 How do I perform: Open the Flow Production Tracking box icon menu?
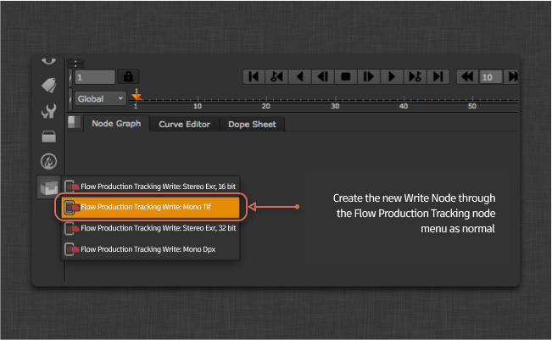tap(48, 187)
